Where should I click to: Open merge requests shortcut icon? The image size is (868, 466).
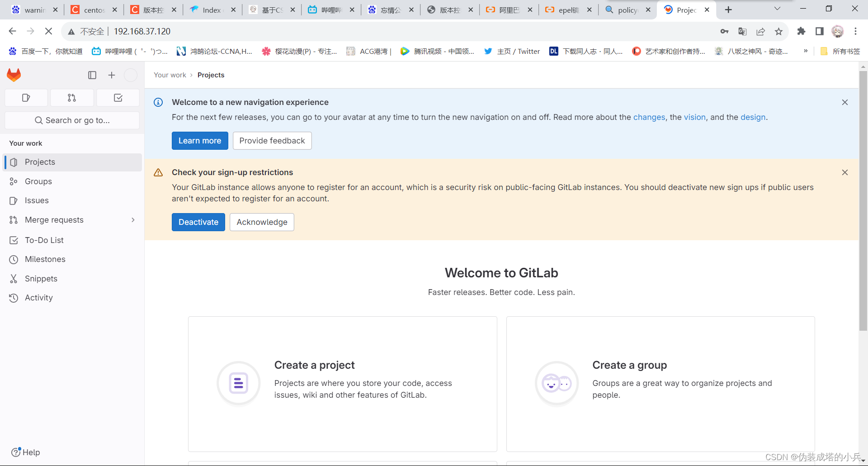72,98
